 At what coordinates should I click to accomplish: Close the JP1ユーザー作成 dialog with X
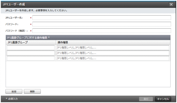pyautogui.click(x=171, y=4)
